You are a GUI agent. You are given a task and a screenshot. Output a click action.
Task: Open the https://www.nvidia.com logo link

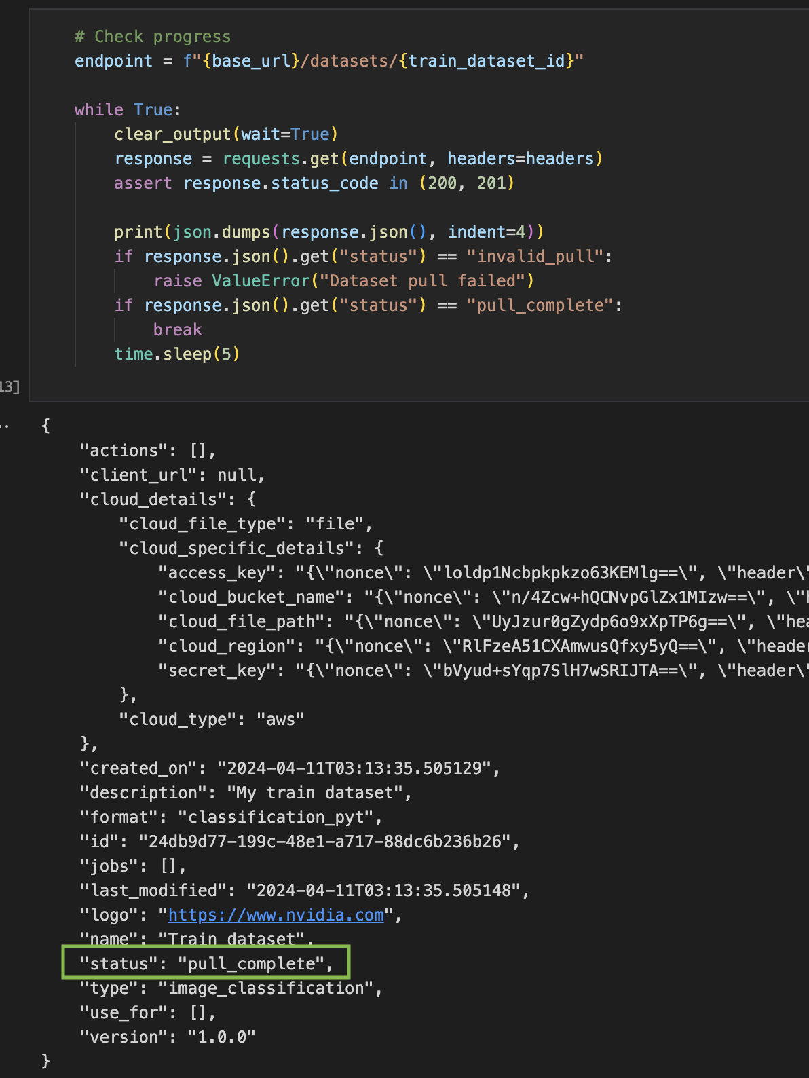click(x=276, y=914)
